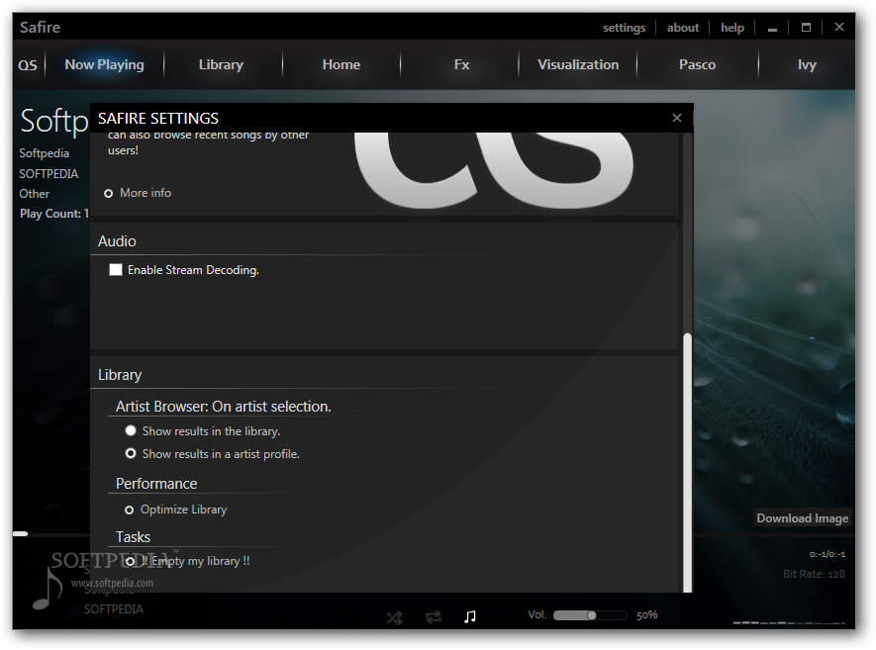Switch to Now Playing tab

point(105,64)
